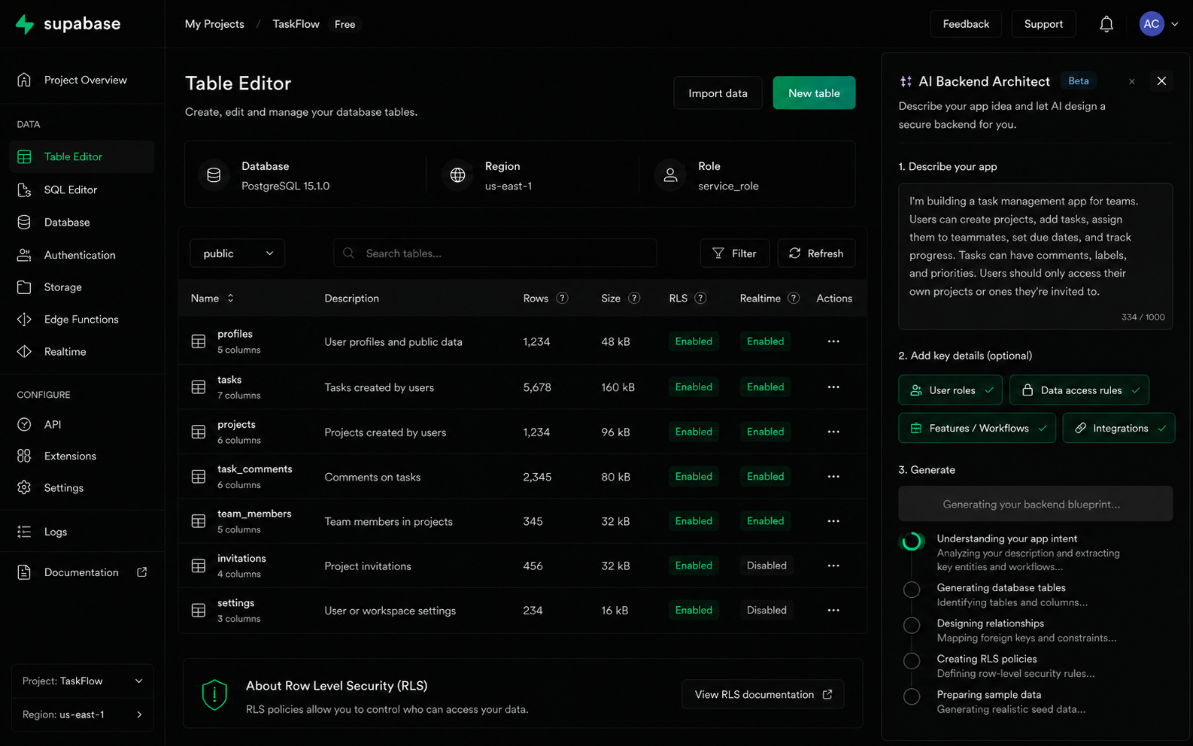
Task: Open View RLS documentation link
Action: (763, 695)
